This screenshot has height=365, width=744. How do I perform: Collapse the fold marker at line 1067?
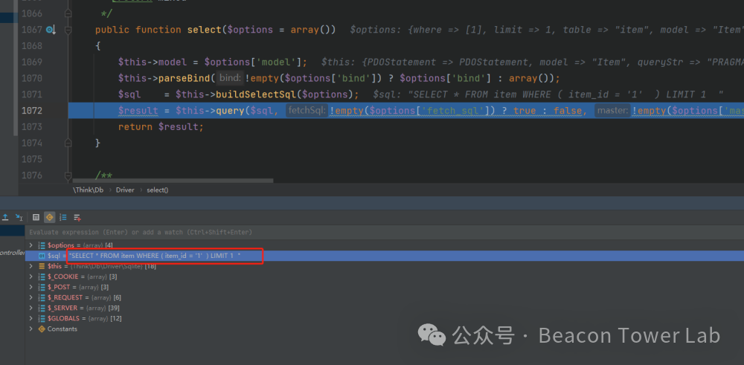coord(68,30)
